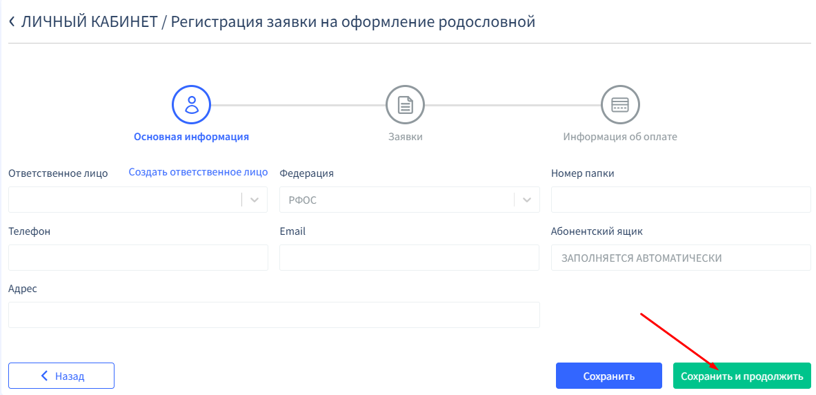Switch to Основная информация step label
The image size is (816, 395).
click(x=191, y=137)
